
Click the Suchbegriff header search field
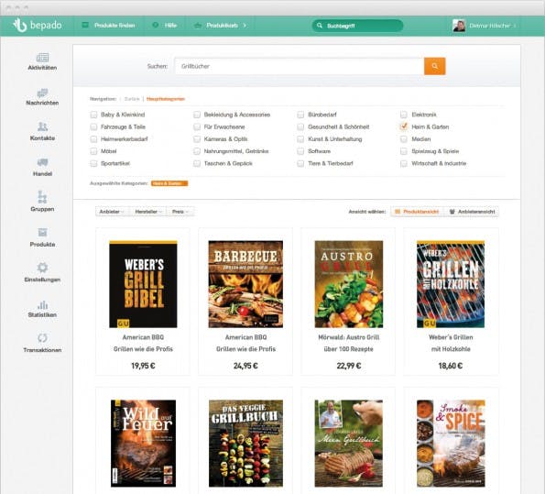(357, 26)
